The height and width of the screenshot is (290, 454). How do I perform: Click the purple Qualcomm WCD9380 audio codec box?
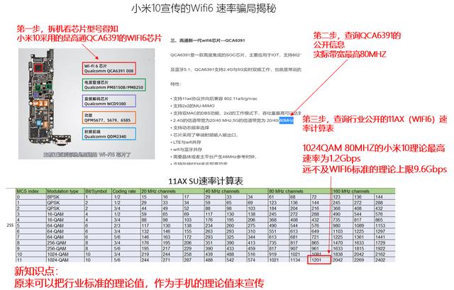pos(109,101)
